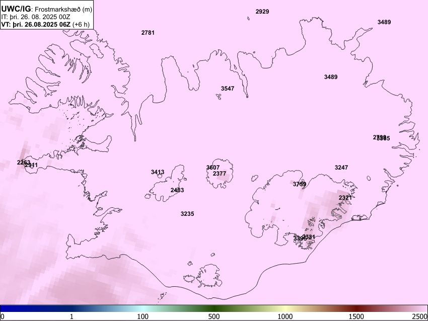Viewport: 428px width, 321px height.
Task: Click the "1000" label on the color scale
Action: pyautogui.click(x=285, y=316)
